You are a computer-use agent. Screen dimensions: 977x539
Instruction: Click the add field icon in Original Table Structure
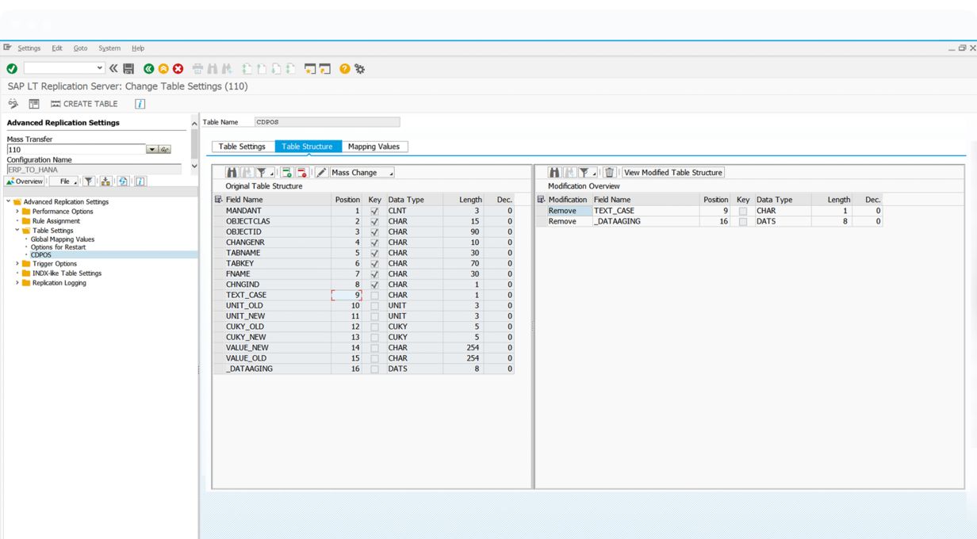286,173
